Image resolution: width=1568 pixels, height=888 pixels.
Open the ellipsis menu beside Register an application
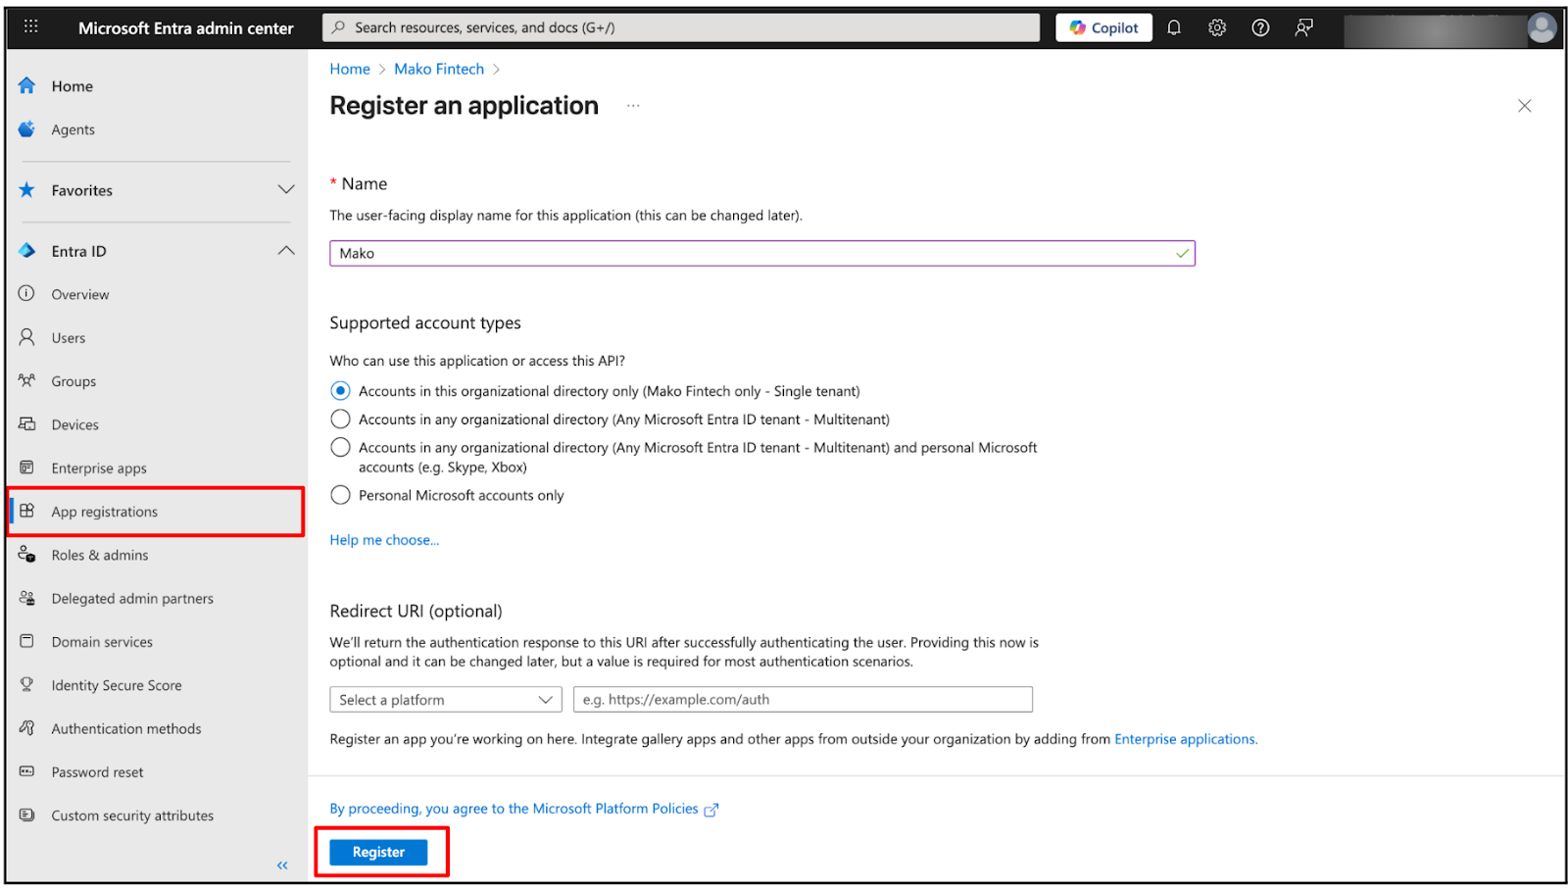point(633,106)
